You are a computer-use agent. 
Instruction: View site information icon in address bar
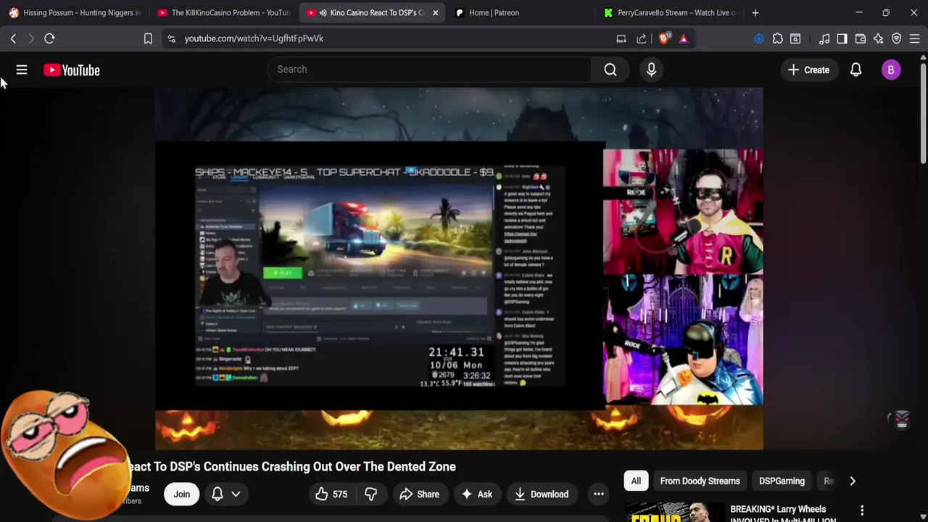pyautogui.click(x=171, y=38)
